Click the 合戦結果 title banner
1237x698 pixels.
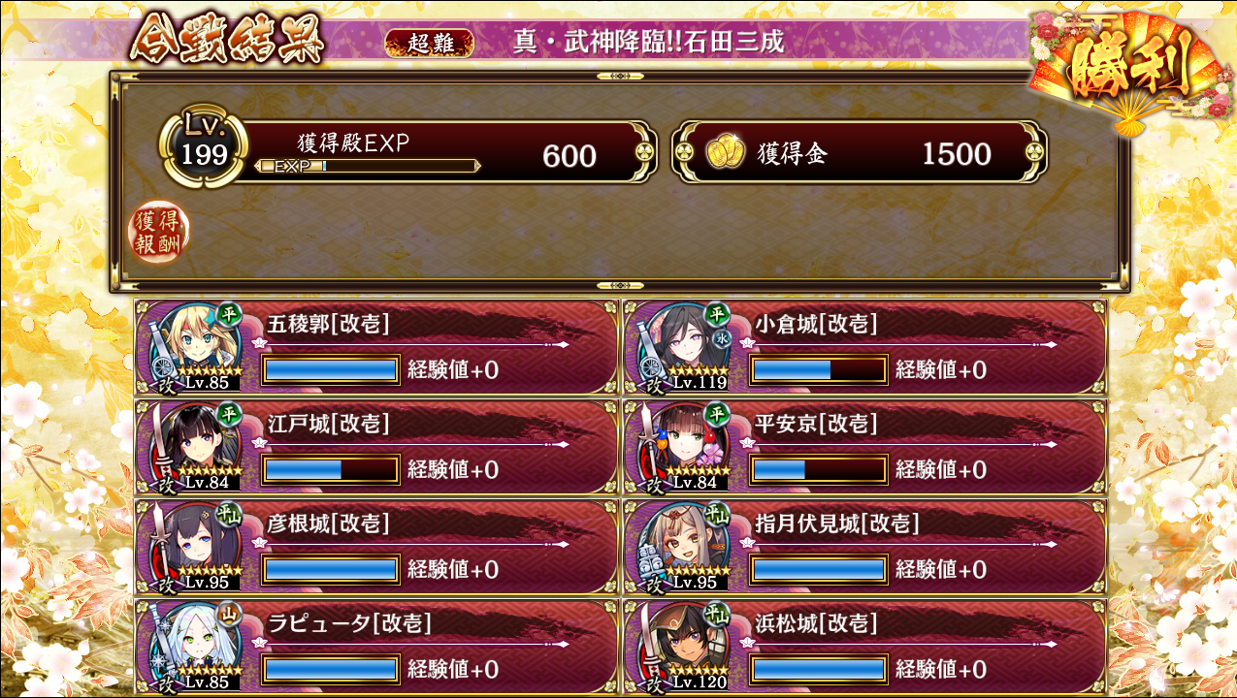pyautogui.click(x=227, y=40)
